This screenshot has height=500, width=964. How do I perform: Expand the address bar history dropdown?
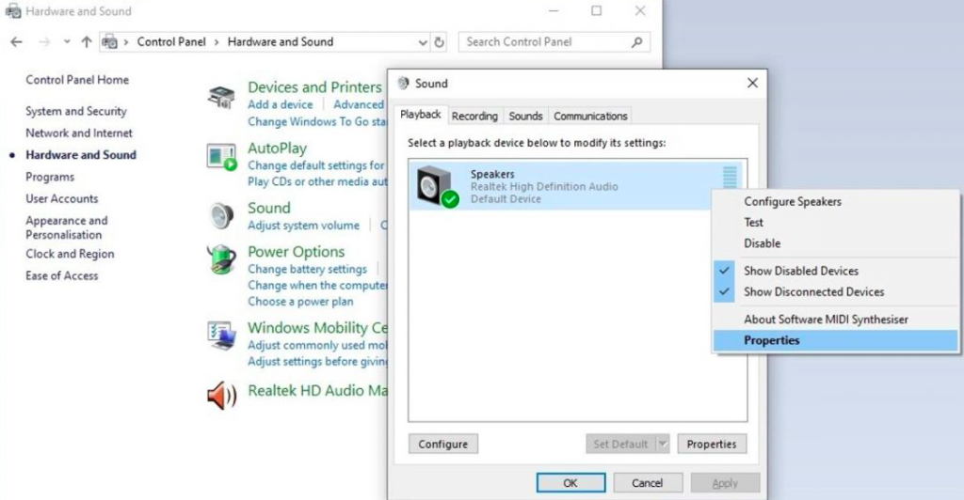point(423,42)
